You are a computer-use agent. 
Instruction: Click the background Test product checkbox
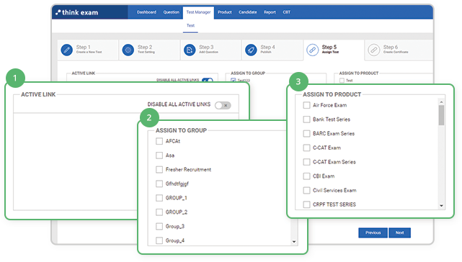click(x=342, y=81)
